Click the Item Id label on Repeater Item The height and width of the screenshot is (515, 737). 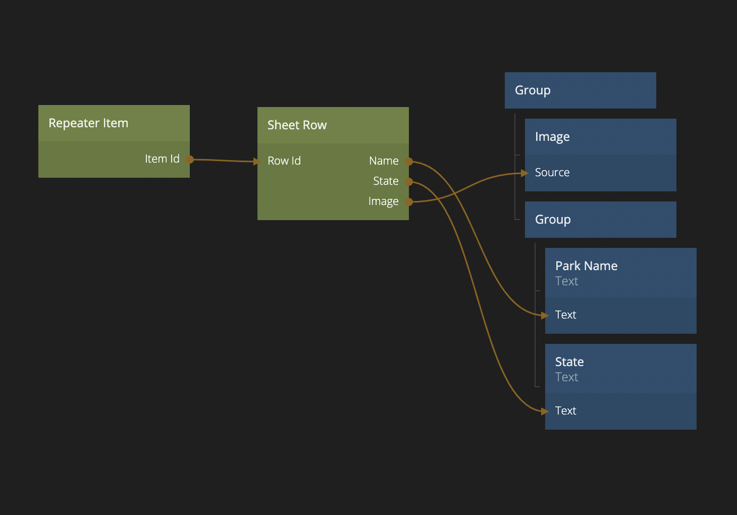(x=162, y=159)
